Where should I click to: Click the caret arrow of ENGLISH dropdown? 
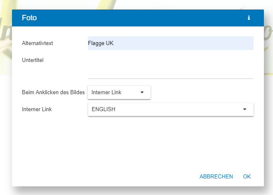tap(245, 109)
